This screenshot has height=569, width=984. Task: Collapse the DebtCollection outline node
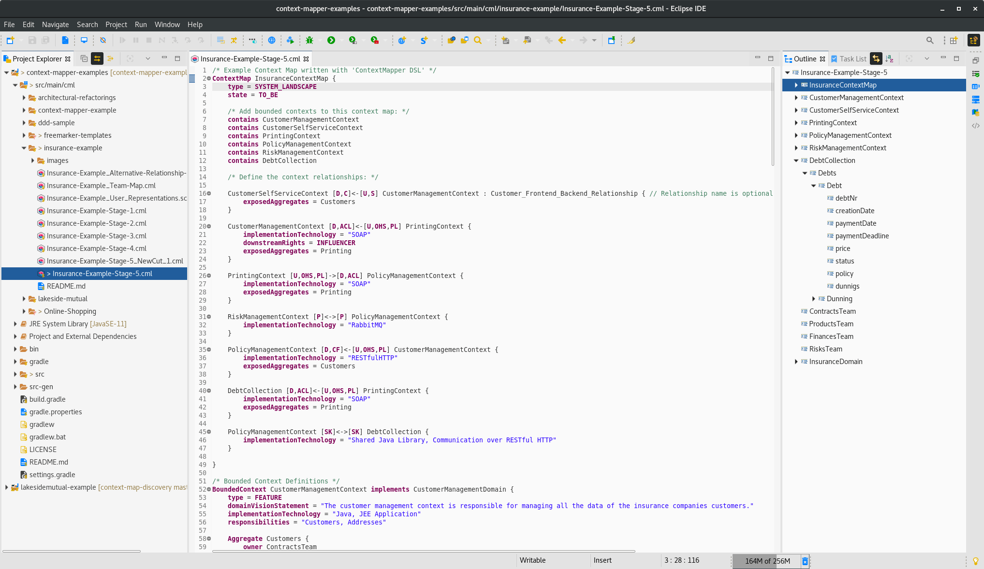tap(796, 160)
